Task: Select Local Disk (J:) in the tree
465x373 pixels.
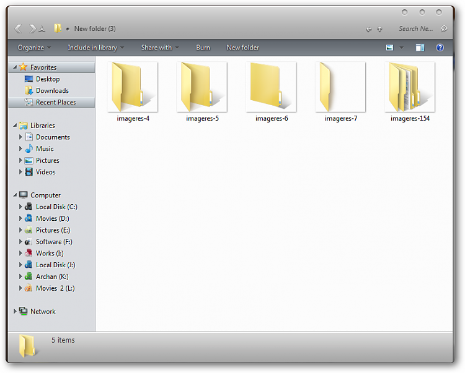Action: (55, 265)
